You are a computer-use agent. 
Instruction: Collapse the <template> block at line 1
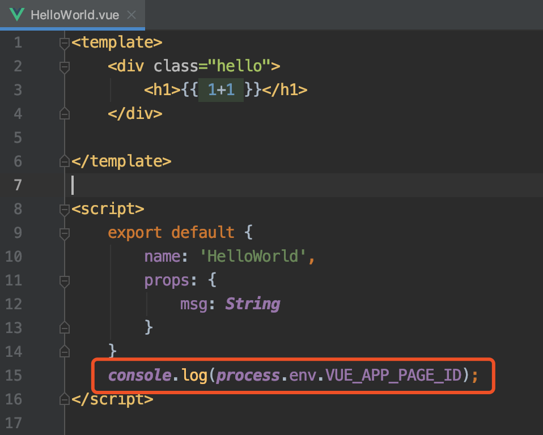point(65,43)
